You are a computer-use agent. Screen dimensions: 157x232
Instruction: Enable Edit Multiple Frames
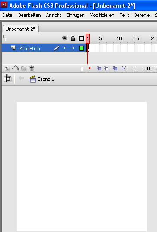pyautogui.click(x=115, y=68)
